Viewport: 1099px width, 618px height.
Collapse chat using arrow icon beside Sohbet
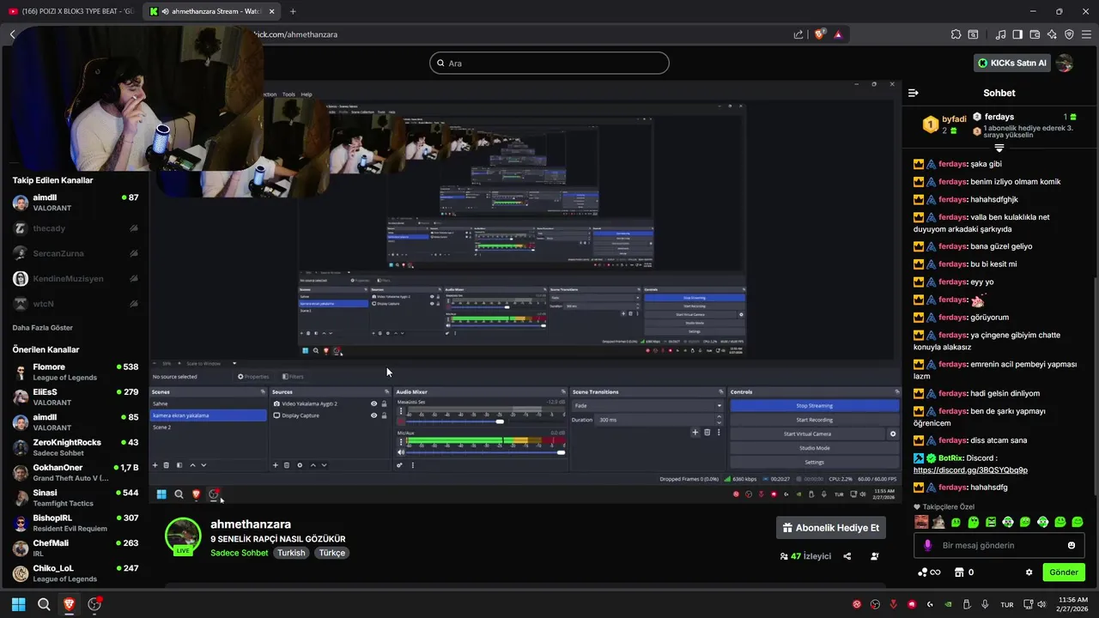tap(913, 93)
